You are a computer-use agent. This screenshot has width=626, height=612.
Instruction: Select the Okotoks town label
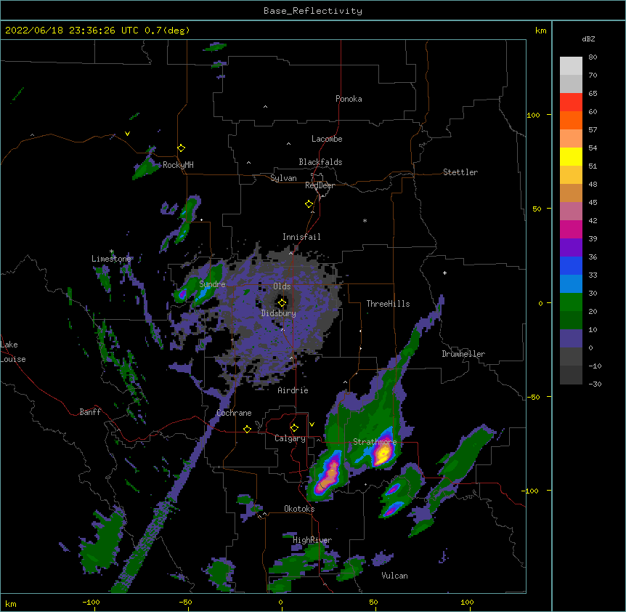(x=299, y=509)
